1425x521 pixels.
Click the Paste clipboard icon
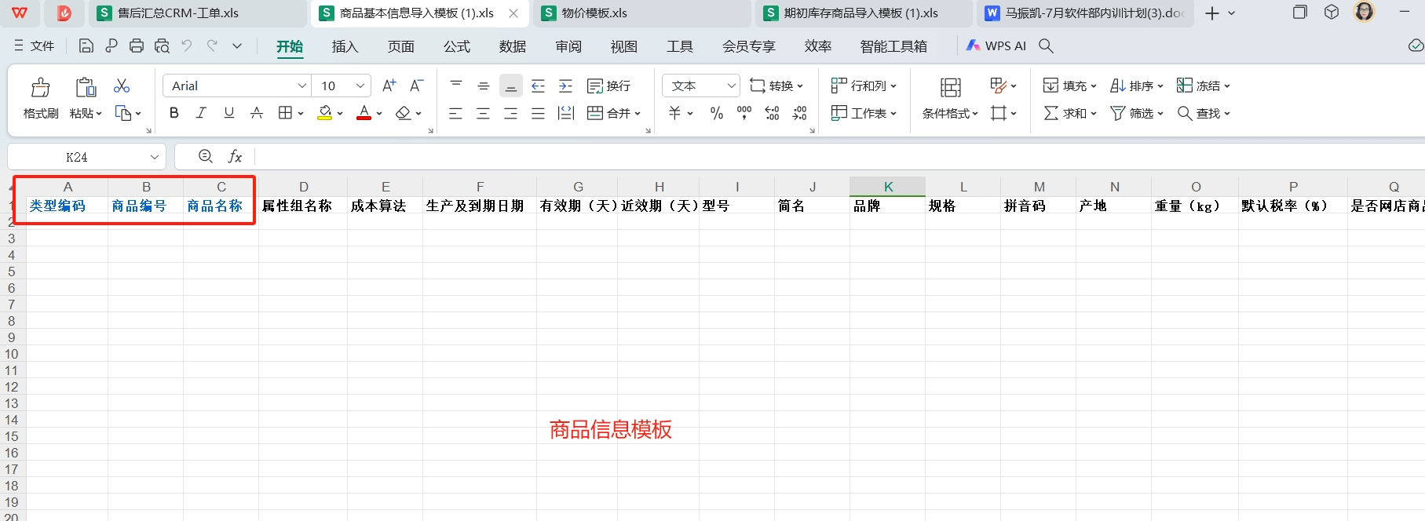click(x=86, y=86)
